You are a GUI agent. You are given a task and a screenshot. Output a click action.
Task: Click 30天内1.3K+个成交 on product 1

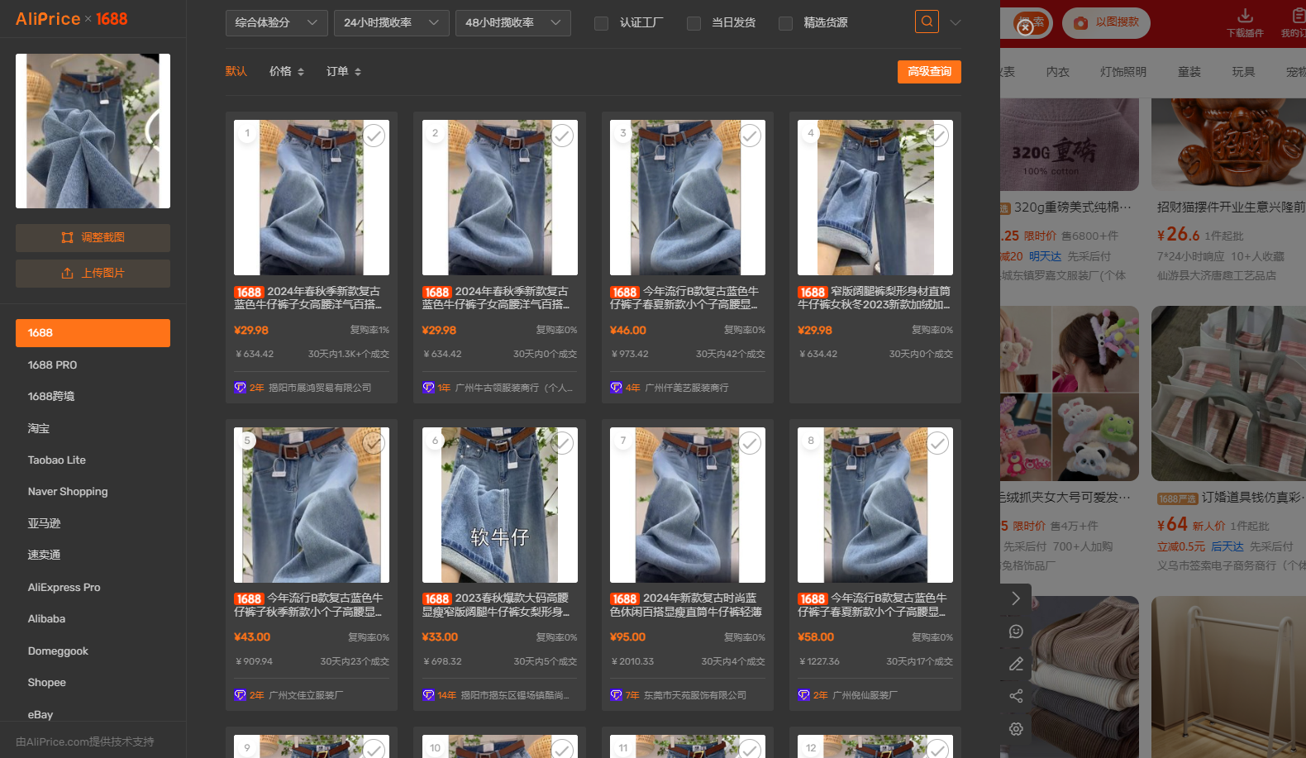[x=348, y=354]
